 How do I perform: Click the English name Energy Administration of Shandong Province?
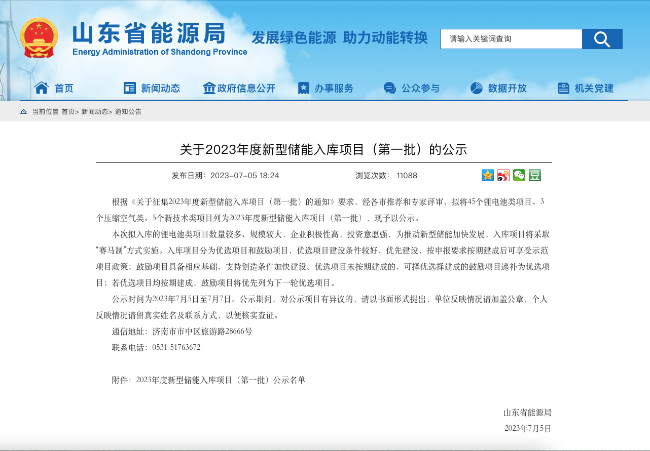point(160,52)
